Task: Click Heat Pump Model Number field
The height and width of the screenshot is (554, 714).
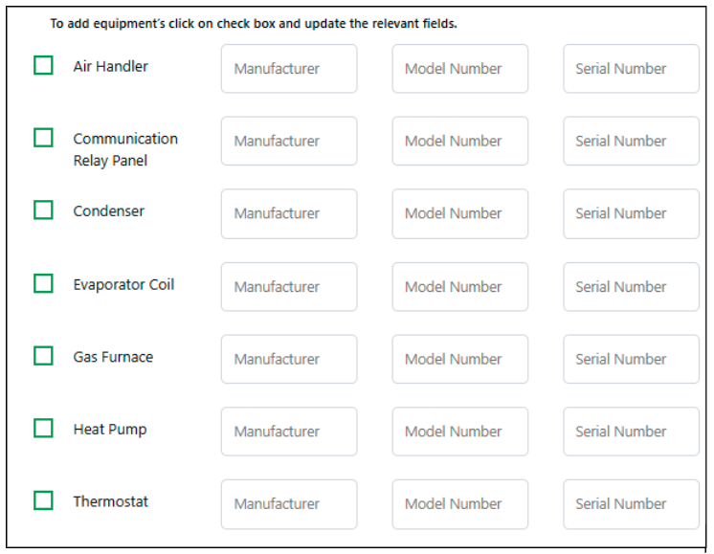Action: click(x=459, y=432)
